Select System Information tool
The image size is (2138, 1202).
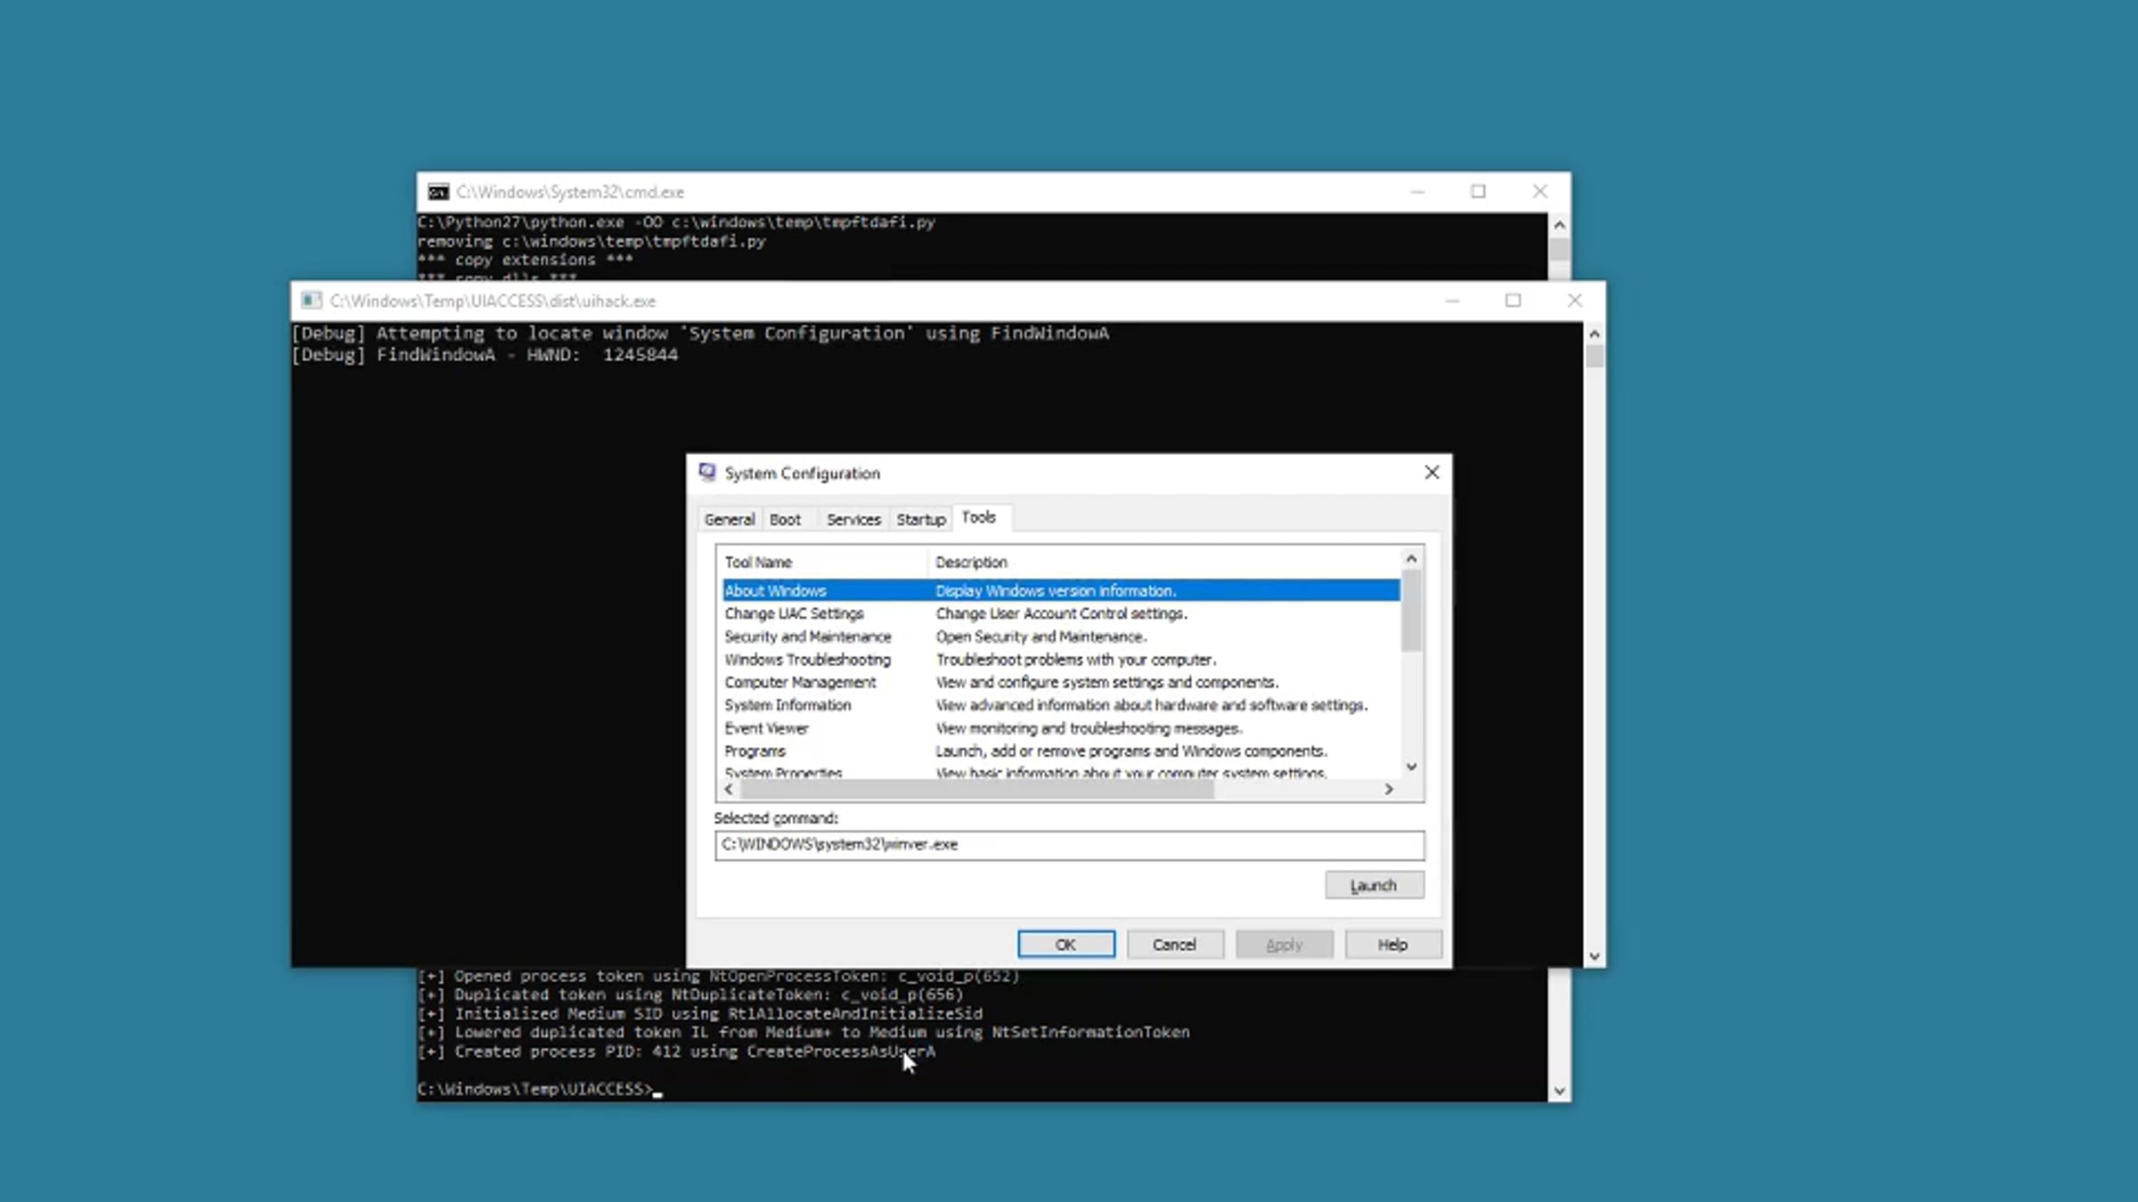[x=1061, y=705]
